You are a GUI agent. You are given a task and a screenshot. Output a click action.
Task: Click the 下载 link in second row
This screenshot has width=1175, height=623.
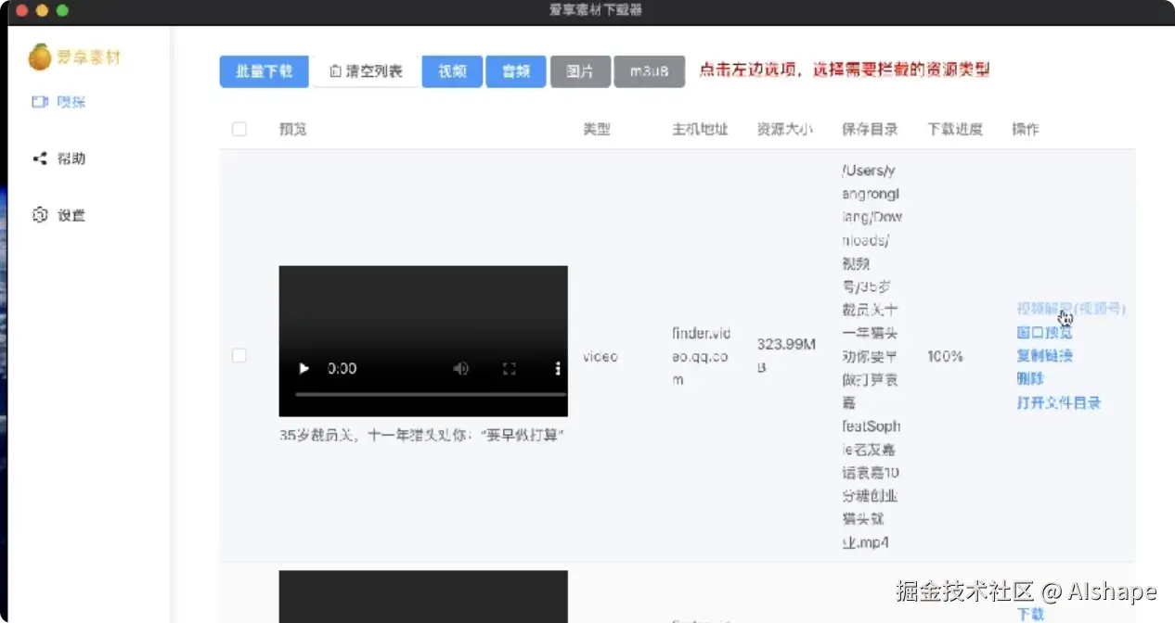[1030, 614]
